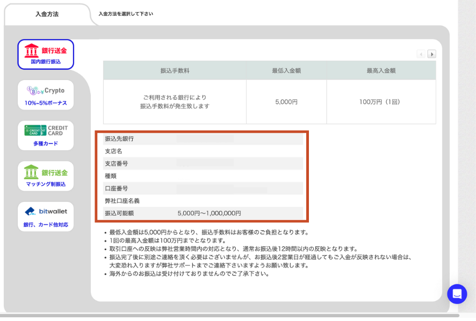Open the blue chat support bubble
This screenshot has width=476, height=321.
click(x=457, y=294)
